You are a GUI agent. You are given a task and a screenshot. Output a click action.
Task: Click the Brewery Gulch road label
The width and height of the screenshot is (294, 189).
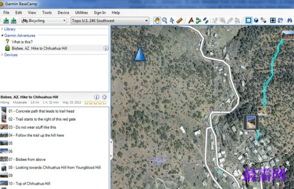point(221,110)
